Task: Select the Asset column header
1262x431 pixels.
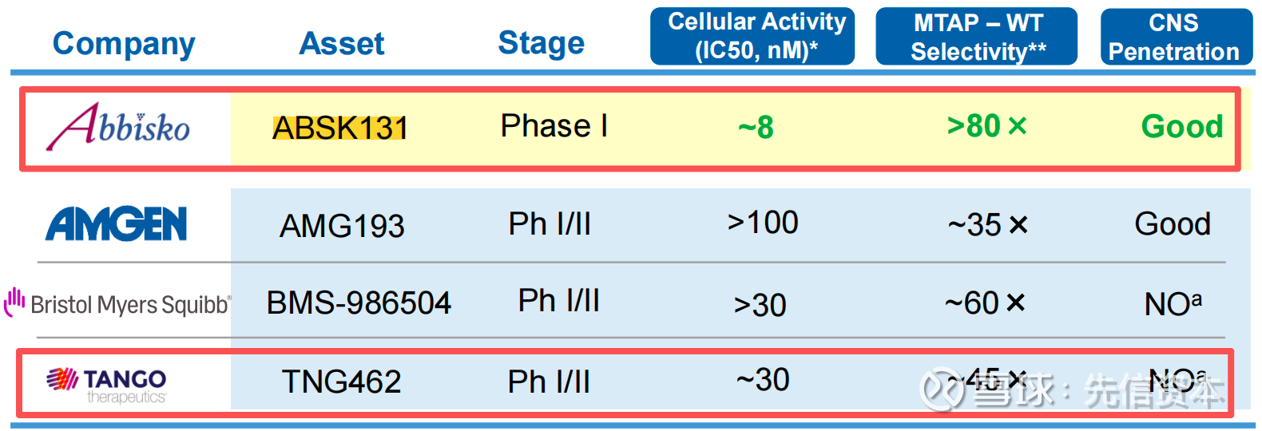Action: 342,43
